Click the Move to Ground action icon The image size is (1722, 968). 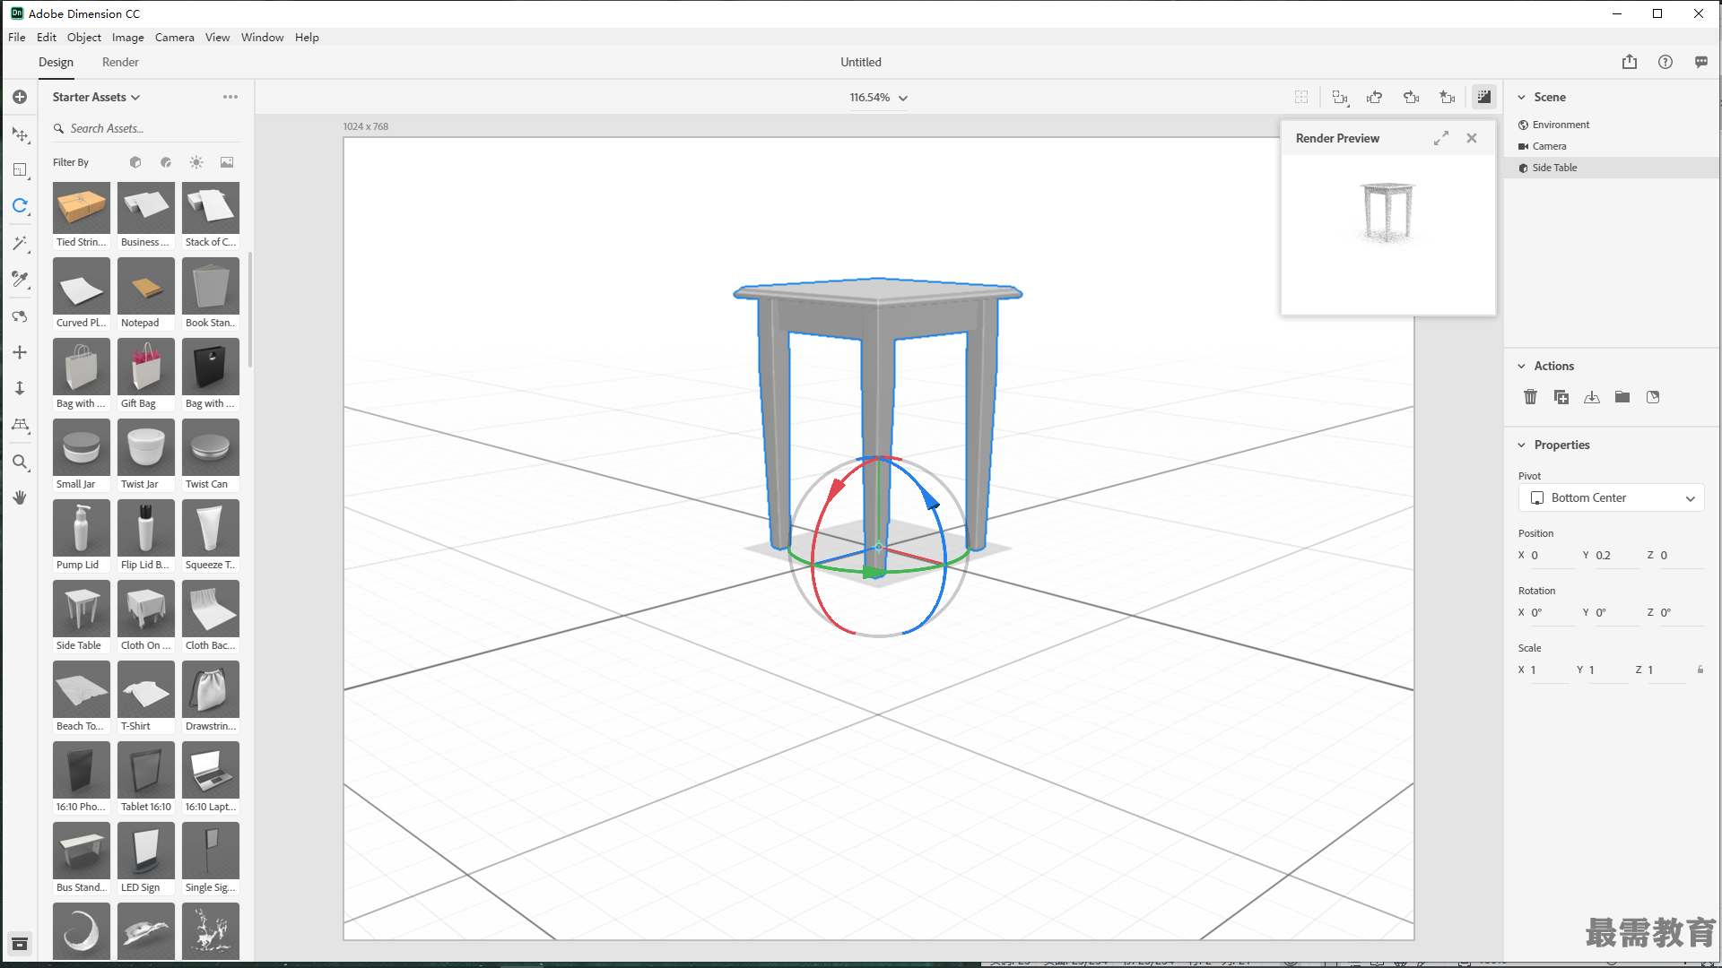click(x=1592, y=397)
